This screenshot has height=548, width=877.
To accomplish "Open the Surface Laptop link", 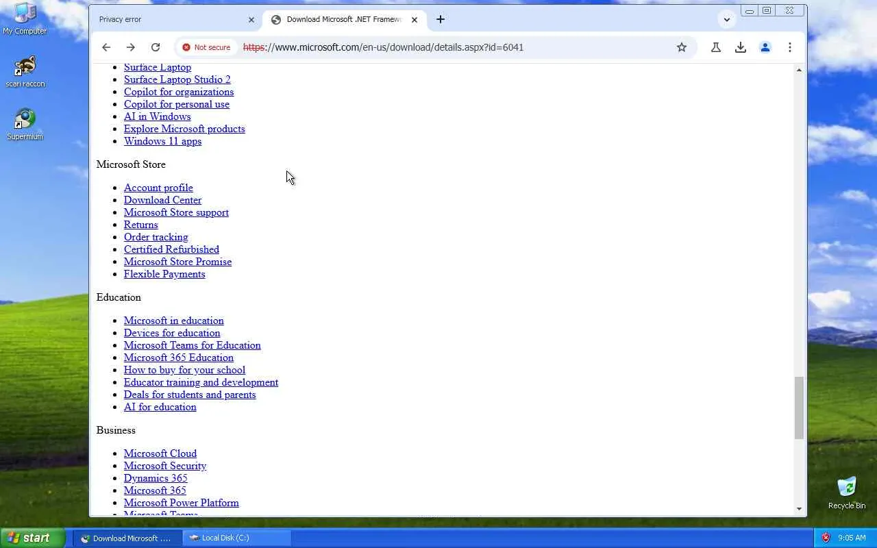I will (x=158, y=67).
